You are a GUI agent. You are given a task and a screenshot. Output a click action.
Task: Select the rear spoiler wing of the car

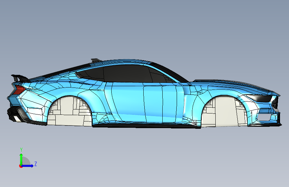pos(20,78)
